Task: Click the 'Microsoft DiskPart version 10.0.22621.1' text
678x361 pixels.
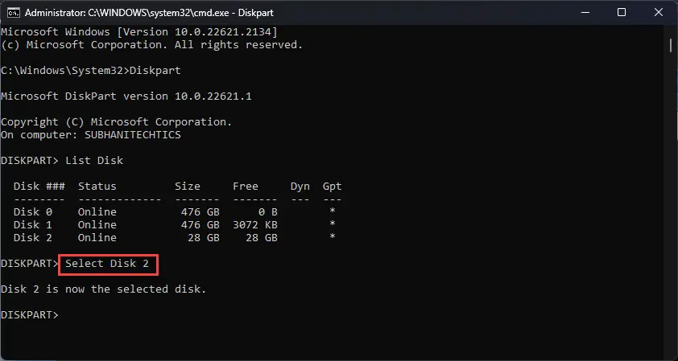Action: (x=126, y=96)
